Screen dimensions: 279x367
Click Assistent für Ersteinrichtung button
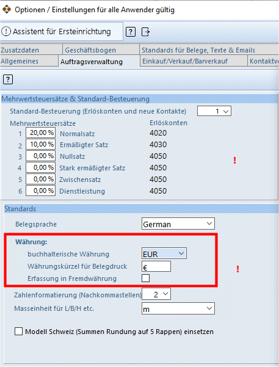[x=62, y=31]
